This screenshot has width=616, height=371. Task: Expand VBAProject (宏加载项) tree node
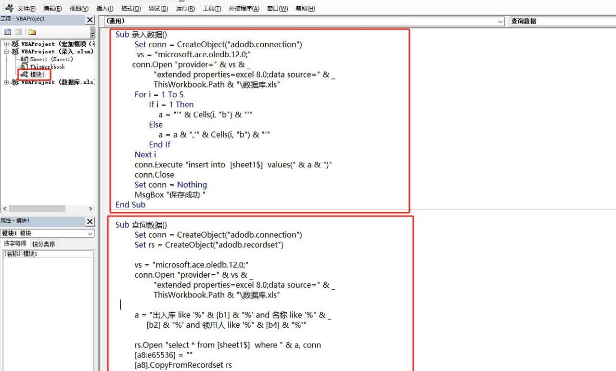click(7, 44)
